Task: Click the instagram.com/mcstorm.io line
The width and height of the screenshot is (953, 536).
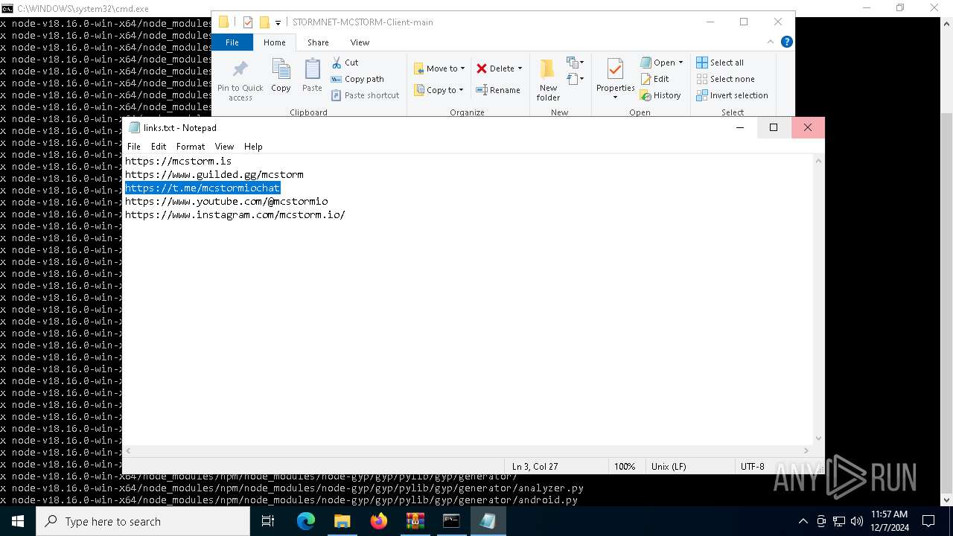Action: (x=235, y=214)
